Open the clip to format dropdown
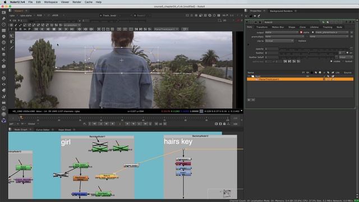 point(279,41)
